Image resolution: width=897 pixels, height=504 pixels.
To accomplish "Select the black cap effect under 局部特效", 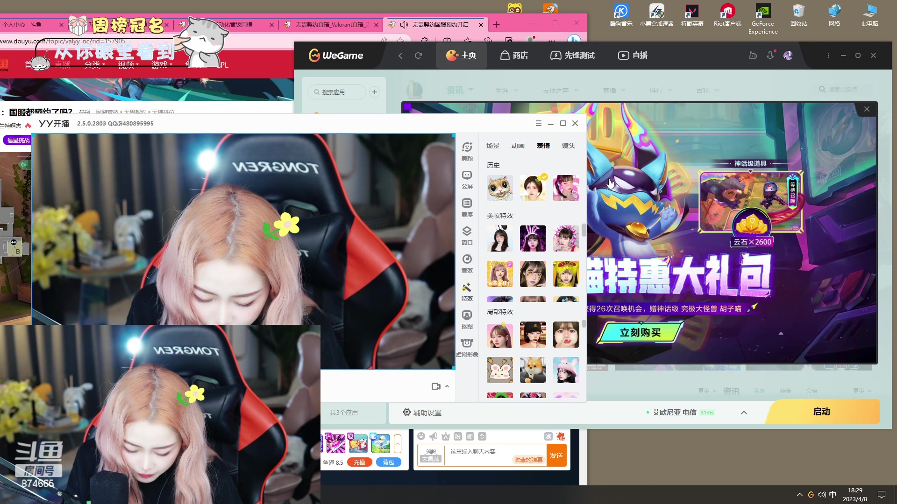I will 533,335.
